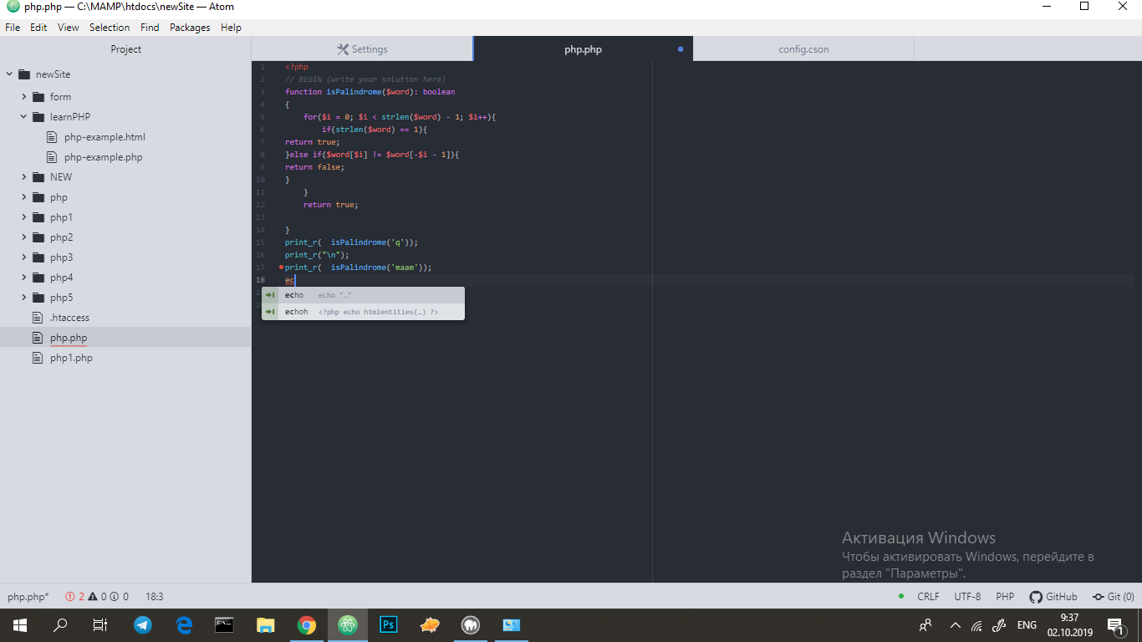Open the GitHub panel from status bar
Screen dimensions: 1142x642
tap(1053, 597)
